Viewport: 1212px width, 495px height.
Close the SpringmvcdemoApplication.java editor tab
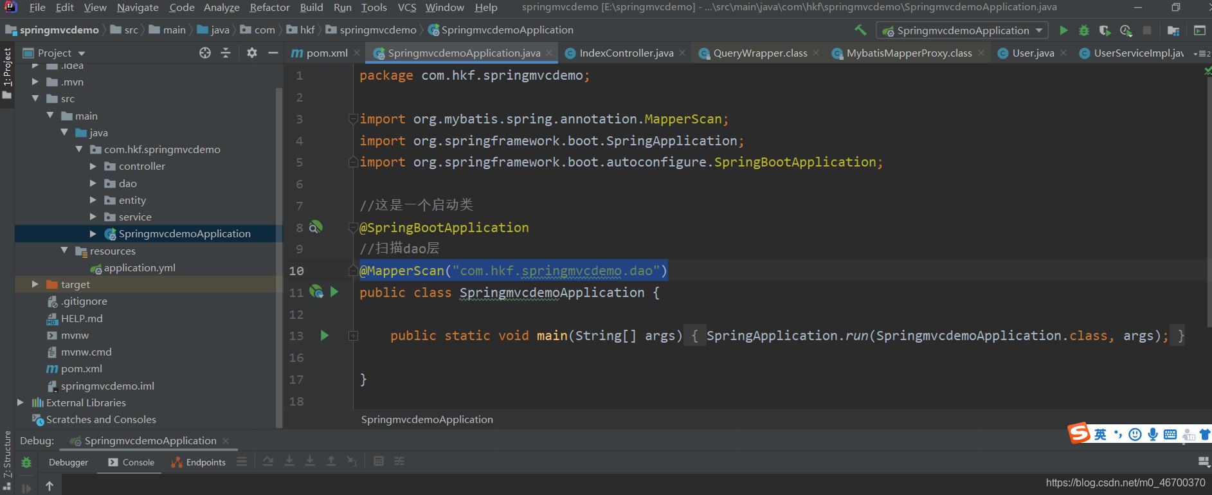pos(549,53)
